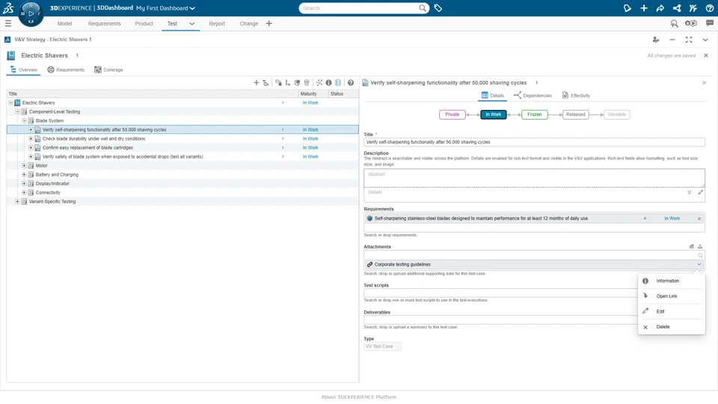Collapse the Electric Shavers root node

coord(11,102)
